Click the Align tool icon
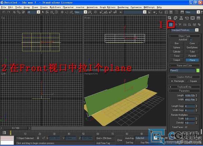This screenshot has height=146, width=203. tap(155, 12)
